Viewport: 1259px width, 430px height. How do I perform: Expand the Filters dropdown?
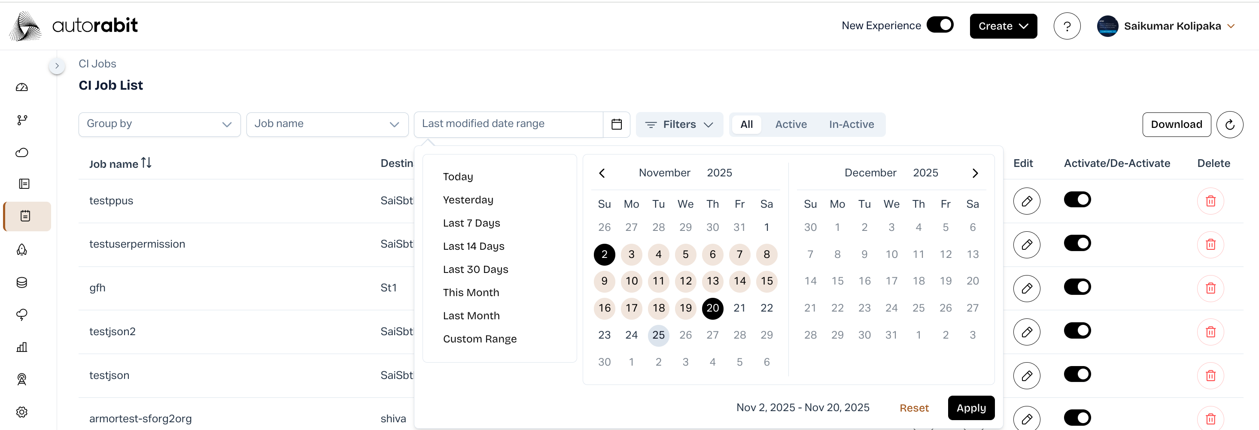point(679,124)
